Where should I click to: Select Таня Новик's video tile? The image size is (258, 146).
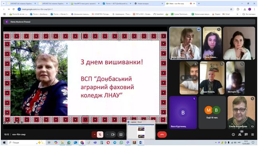coord(212,43)
